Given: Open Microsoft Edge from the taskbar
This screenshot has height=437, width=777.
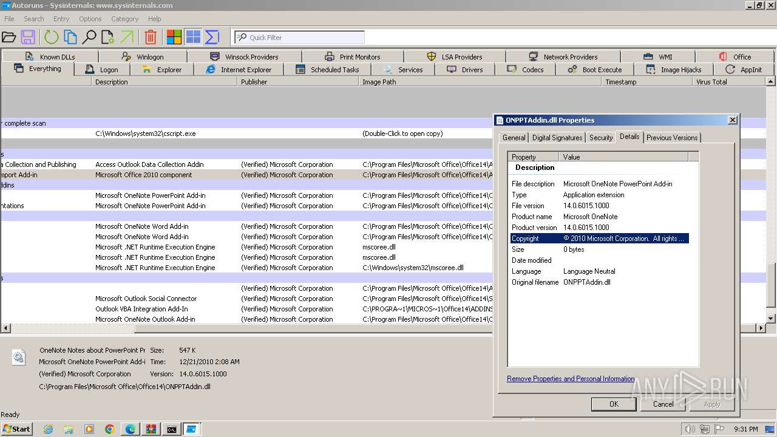Looking at the screenshot, I should click(x=131, y=429).
